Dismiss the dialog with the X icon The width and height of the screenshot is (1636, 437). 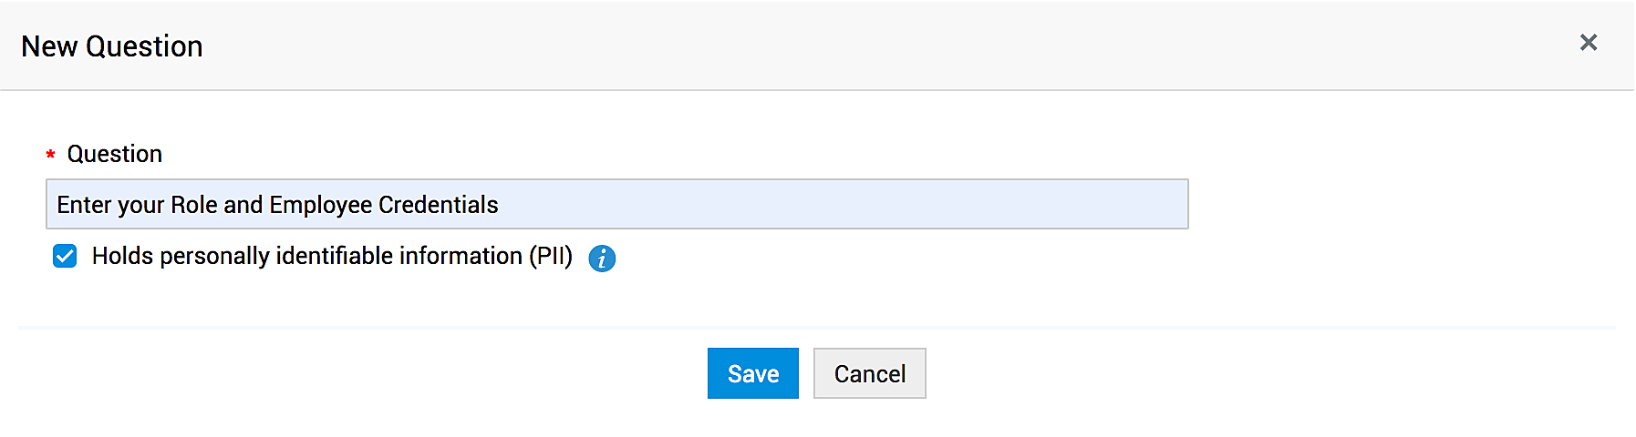pos(1588,43)
